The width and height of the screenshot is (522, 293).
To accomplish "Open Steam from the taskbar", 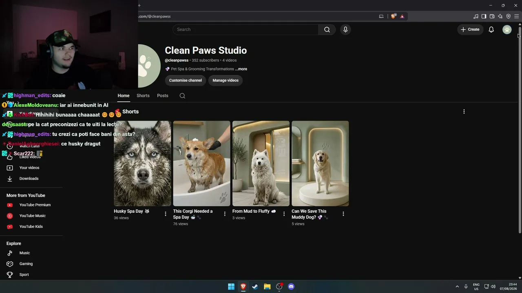I will [255, 286].
